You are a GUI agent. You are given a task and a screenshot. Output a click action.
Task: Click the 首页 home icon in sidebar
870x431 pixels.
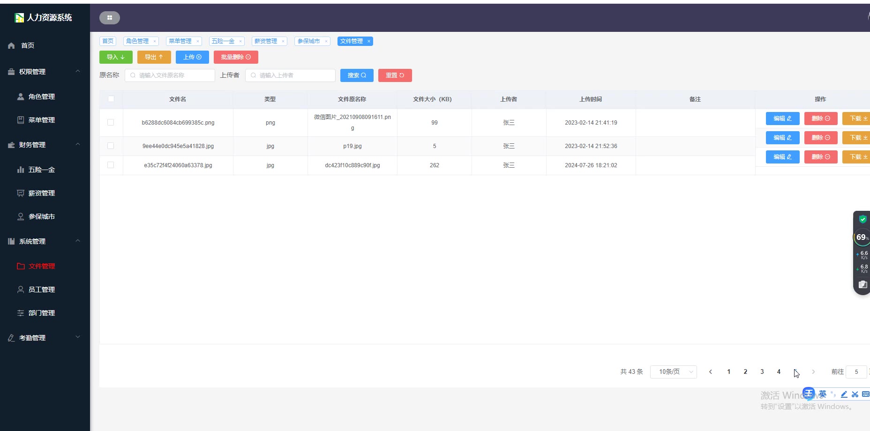pos(12,45)
